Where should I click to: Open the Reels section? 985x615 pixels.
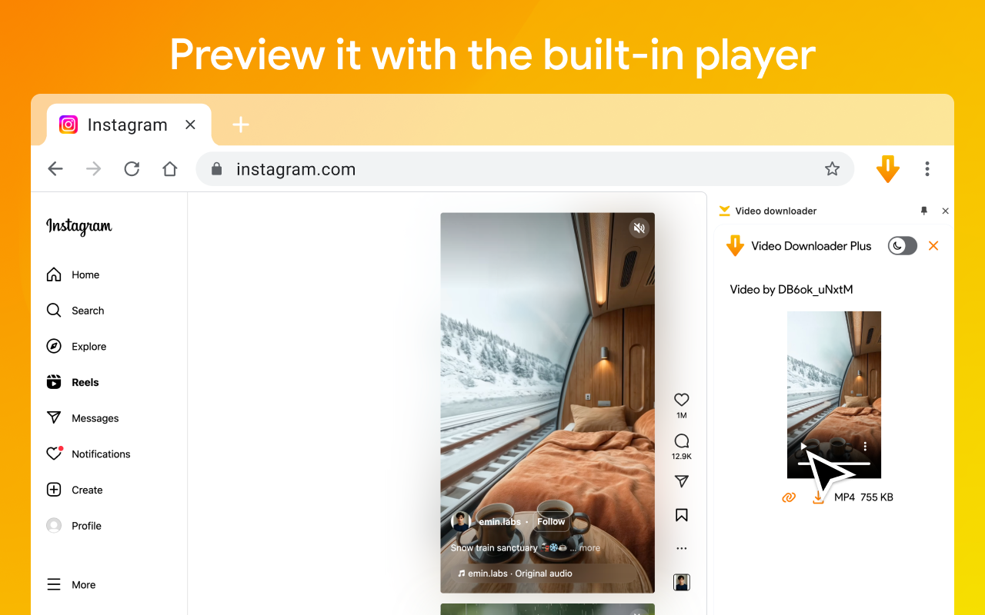point(72,382)
